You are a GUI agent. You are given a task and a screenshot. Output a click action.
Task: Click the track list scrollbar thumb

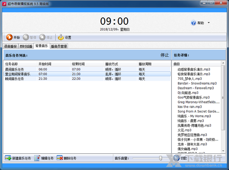coord(223,97)
